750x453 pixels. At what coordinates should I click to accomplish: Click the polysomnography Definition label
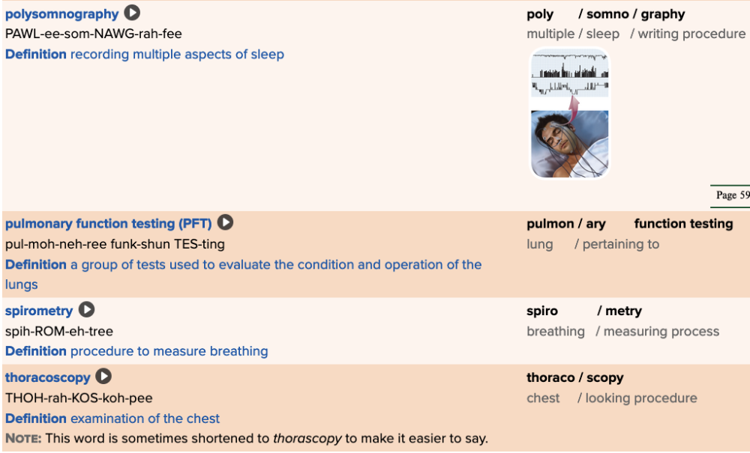tap(35, 55)
